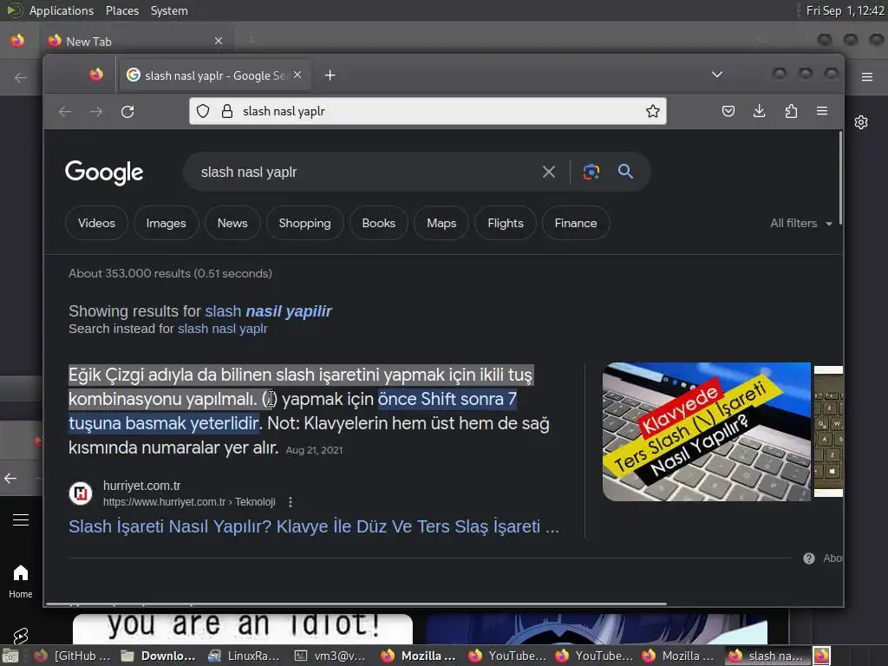
Task: Open a new tab with the plus button
Action: [330, 75]
